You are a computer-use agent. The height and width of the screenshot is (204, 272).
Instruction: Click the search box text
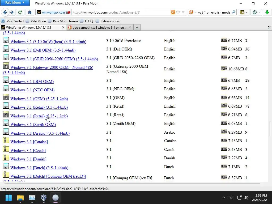(x=214, y=12)
